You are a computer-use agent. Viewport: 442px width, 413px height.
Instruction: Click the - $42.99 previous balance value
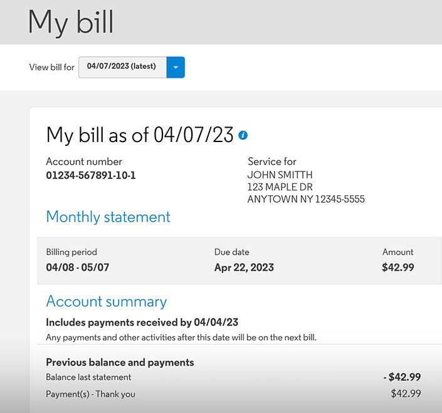click(x=402, y=377)
